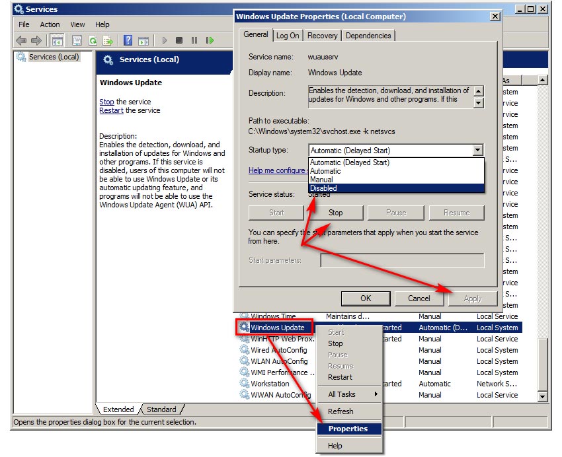562x457 pixels.
Task: Open the View menu
Action: 77,24
